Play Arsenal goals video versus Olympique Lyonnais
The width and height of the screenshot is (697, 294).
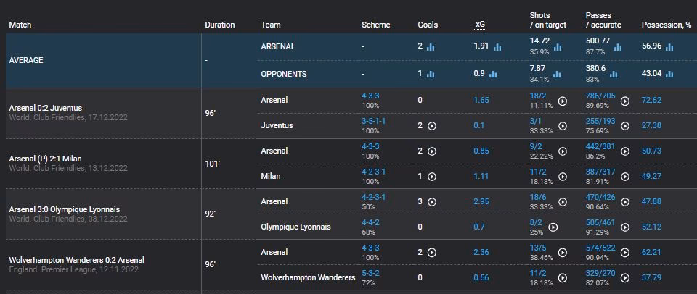pos(432,202)
